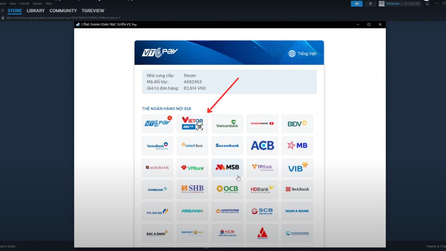
Task: Open the Friends menu
Action: point(25,3)
